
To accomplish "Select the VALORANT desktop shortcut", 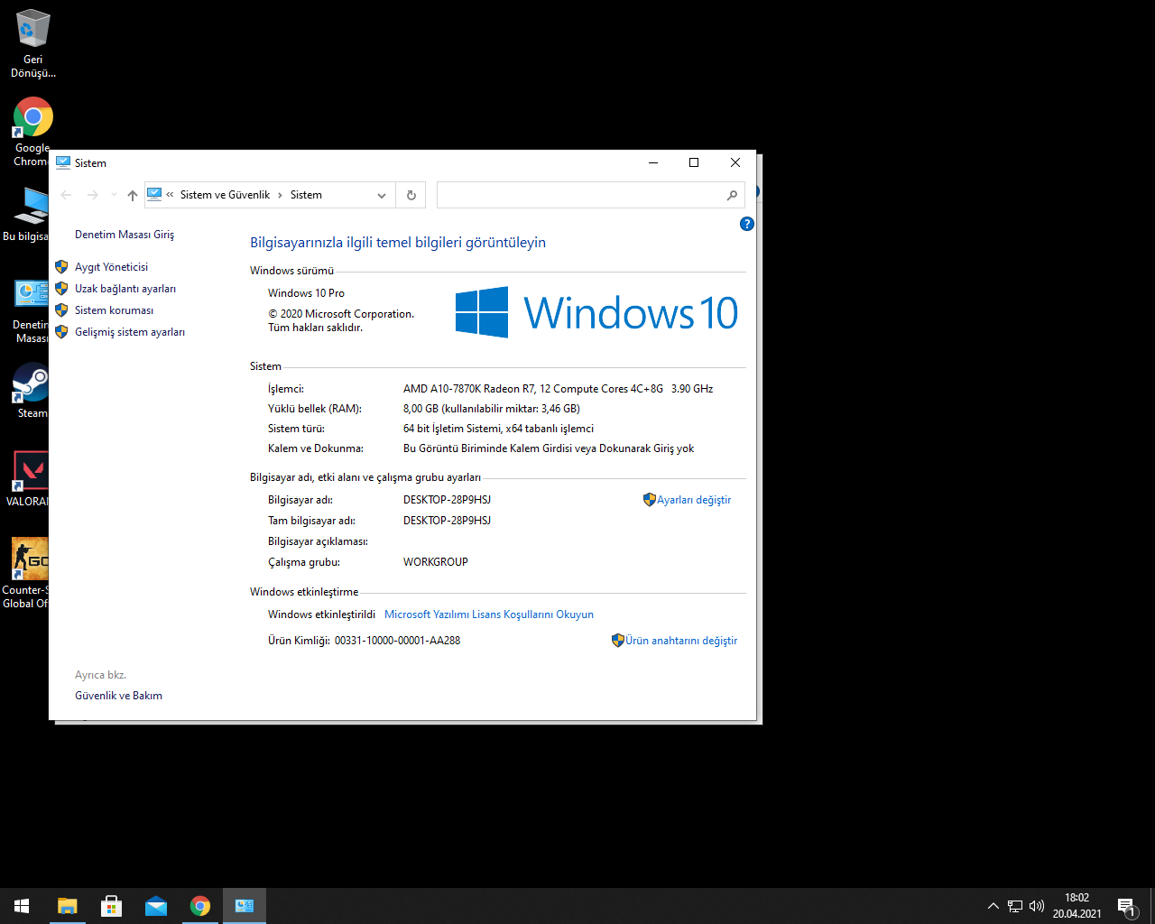I will coord(27,478).
